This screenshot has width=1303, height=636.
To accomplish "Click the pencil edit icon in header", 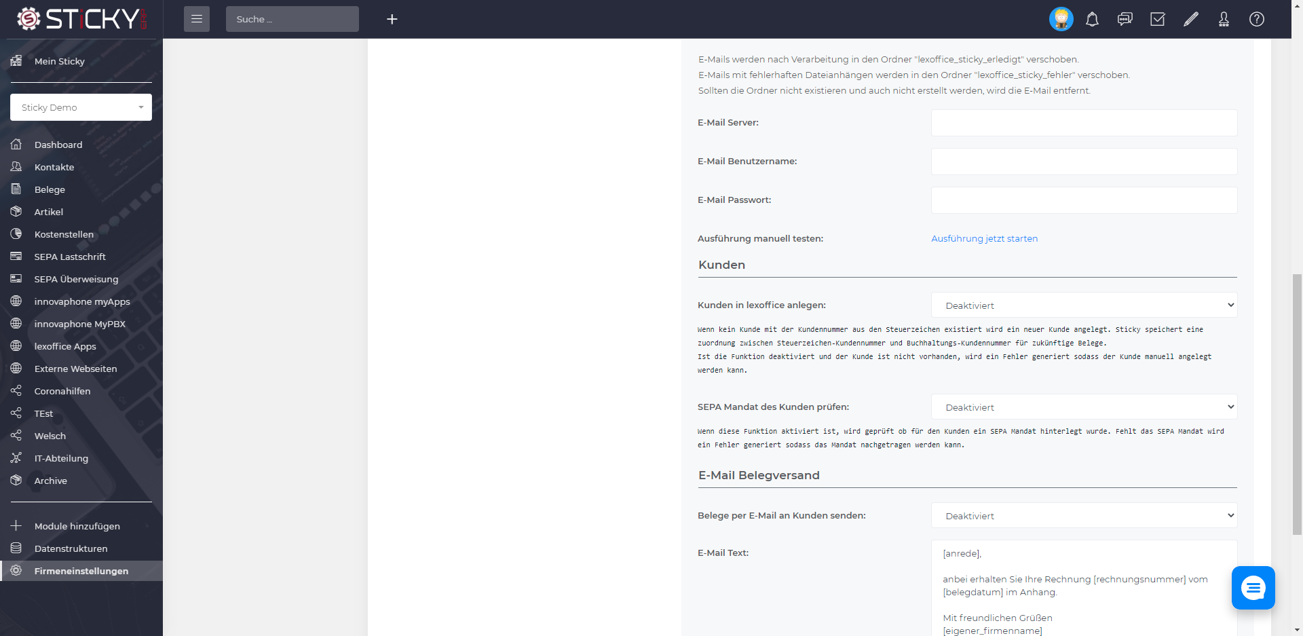I will click(1191, 19).
